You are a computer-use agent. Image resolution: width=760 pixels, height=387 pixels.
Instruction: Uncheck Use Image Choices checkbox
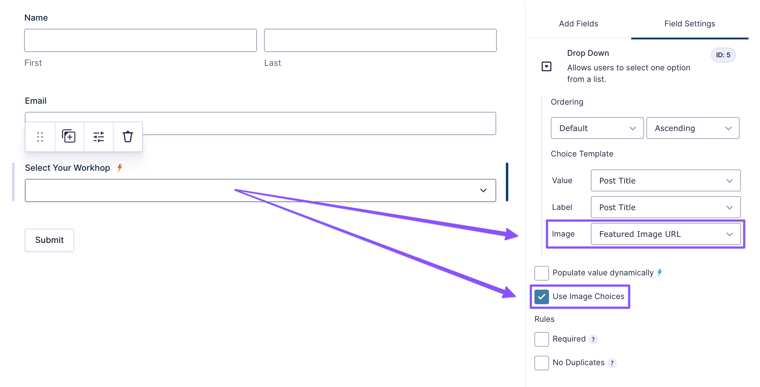(541, 297)
